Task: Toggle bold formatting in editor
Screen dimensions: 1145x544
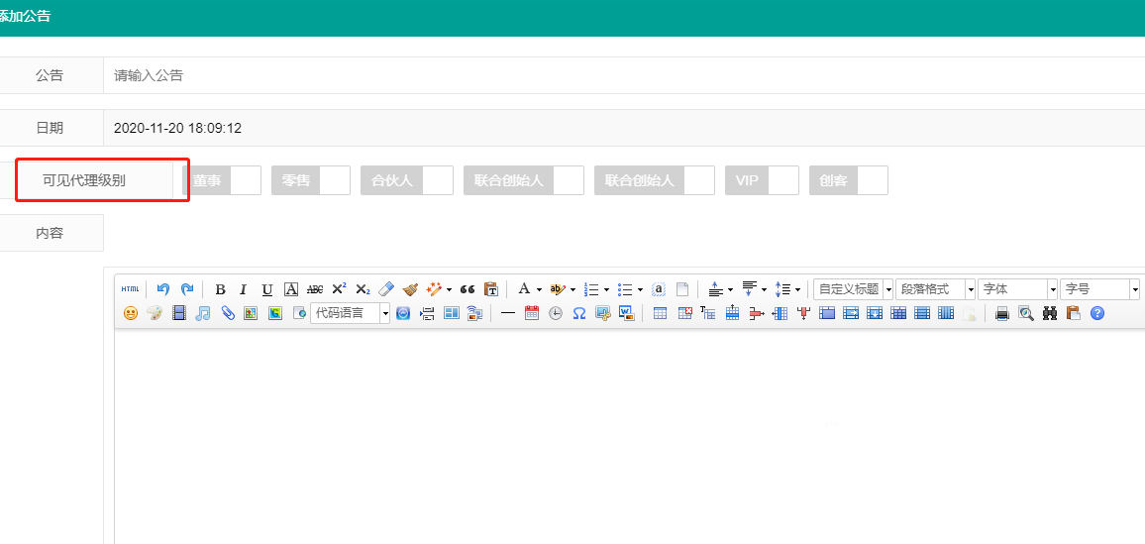Action: [x=220, y=289]
